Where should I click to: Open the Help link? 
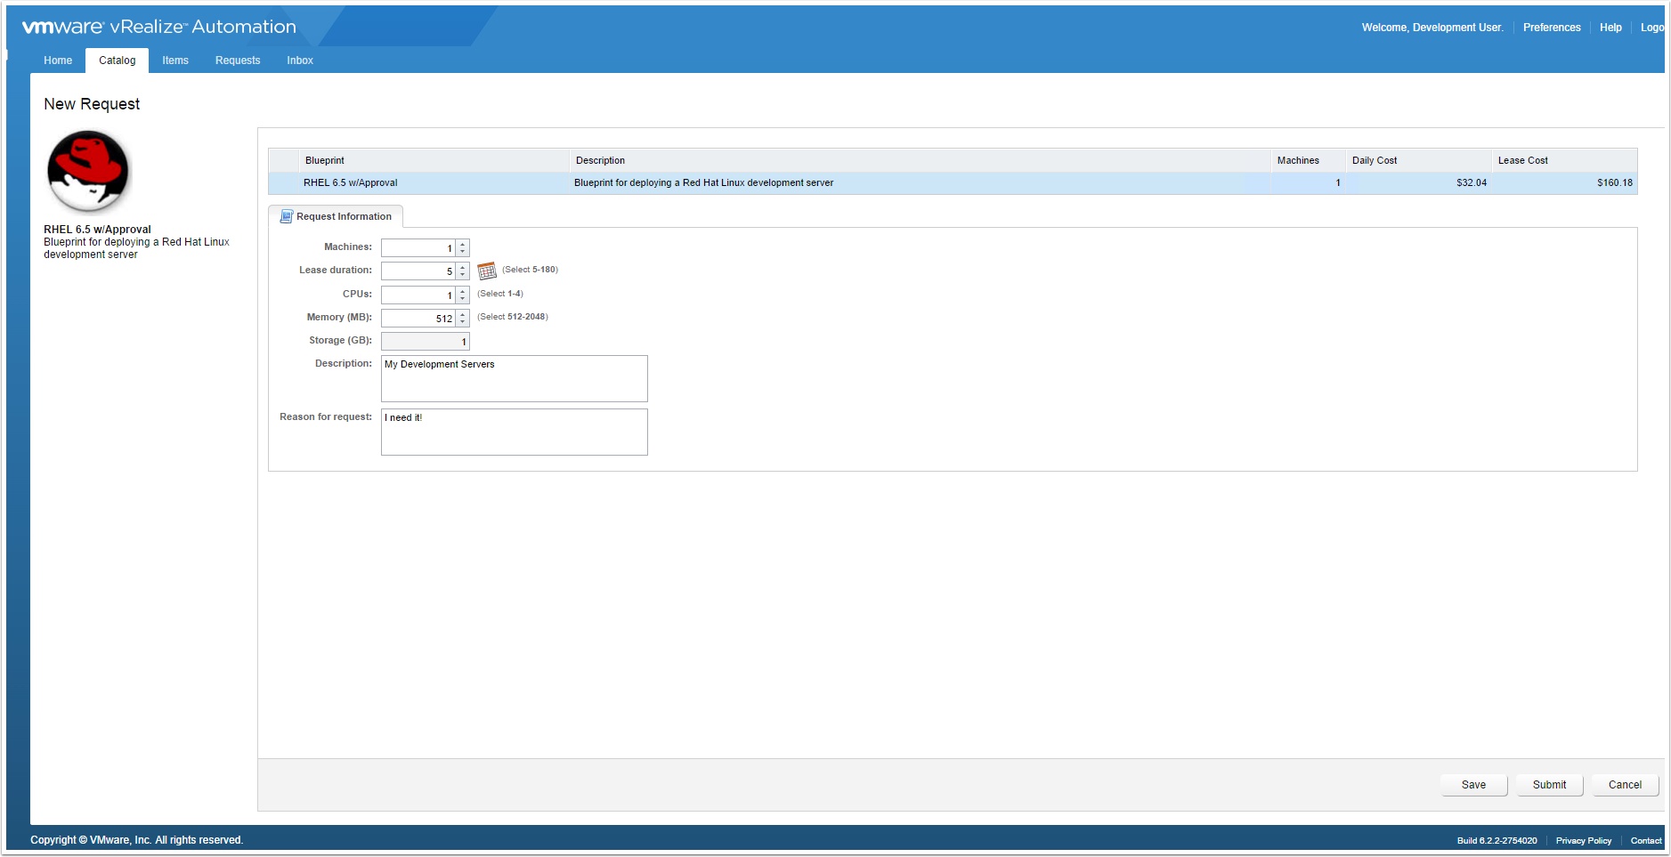pos(1610,28)
